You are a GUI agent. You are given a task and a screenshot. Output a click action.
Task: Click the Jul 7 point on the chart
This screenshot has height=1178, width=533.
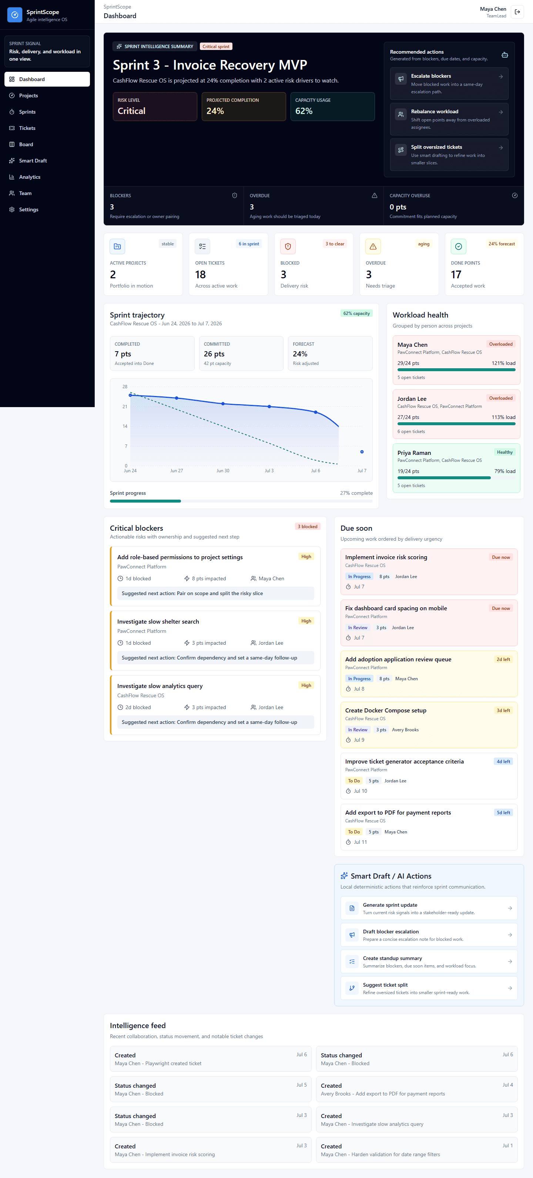[362, 452]
